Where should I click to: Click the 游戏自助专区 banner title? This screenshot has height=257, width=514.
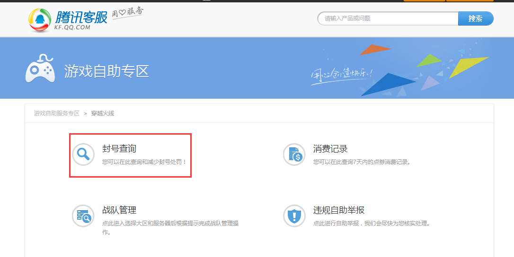coord(106,71)
